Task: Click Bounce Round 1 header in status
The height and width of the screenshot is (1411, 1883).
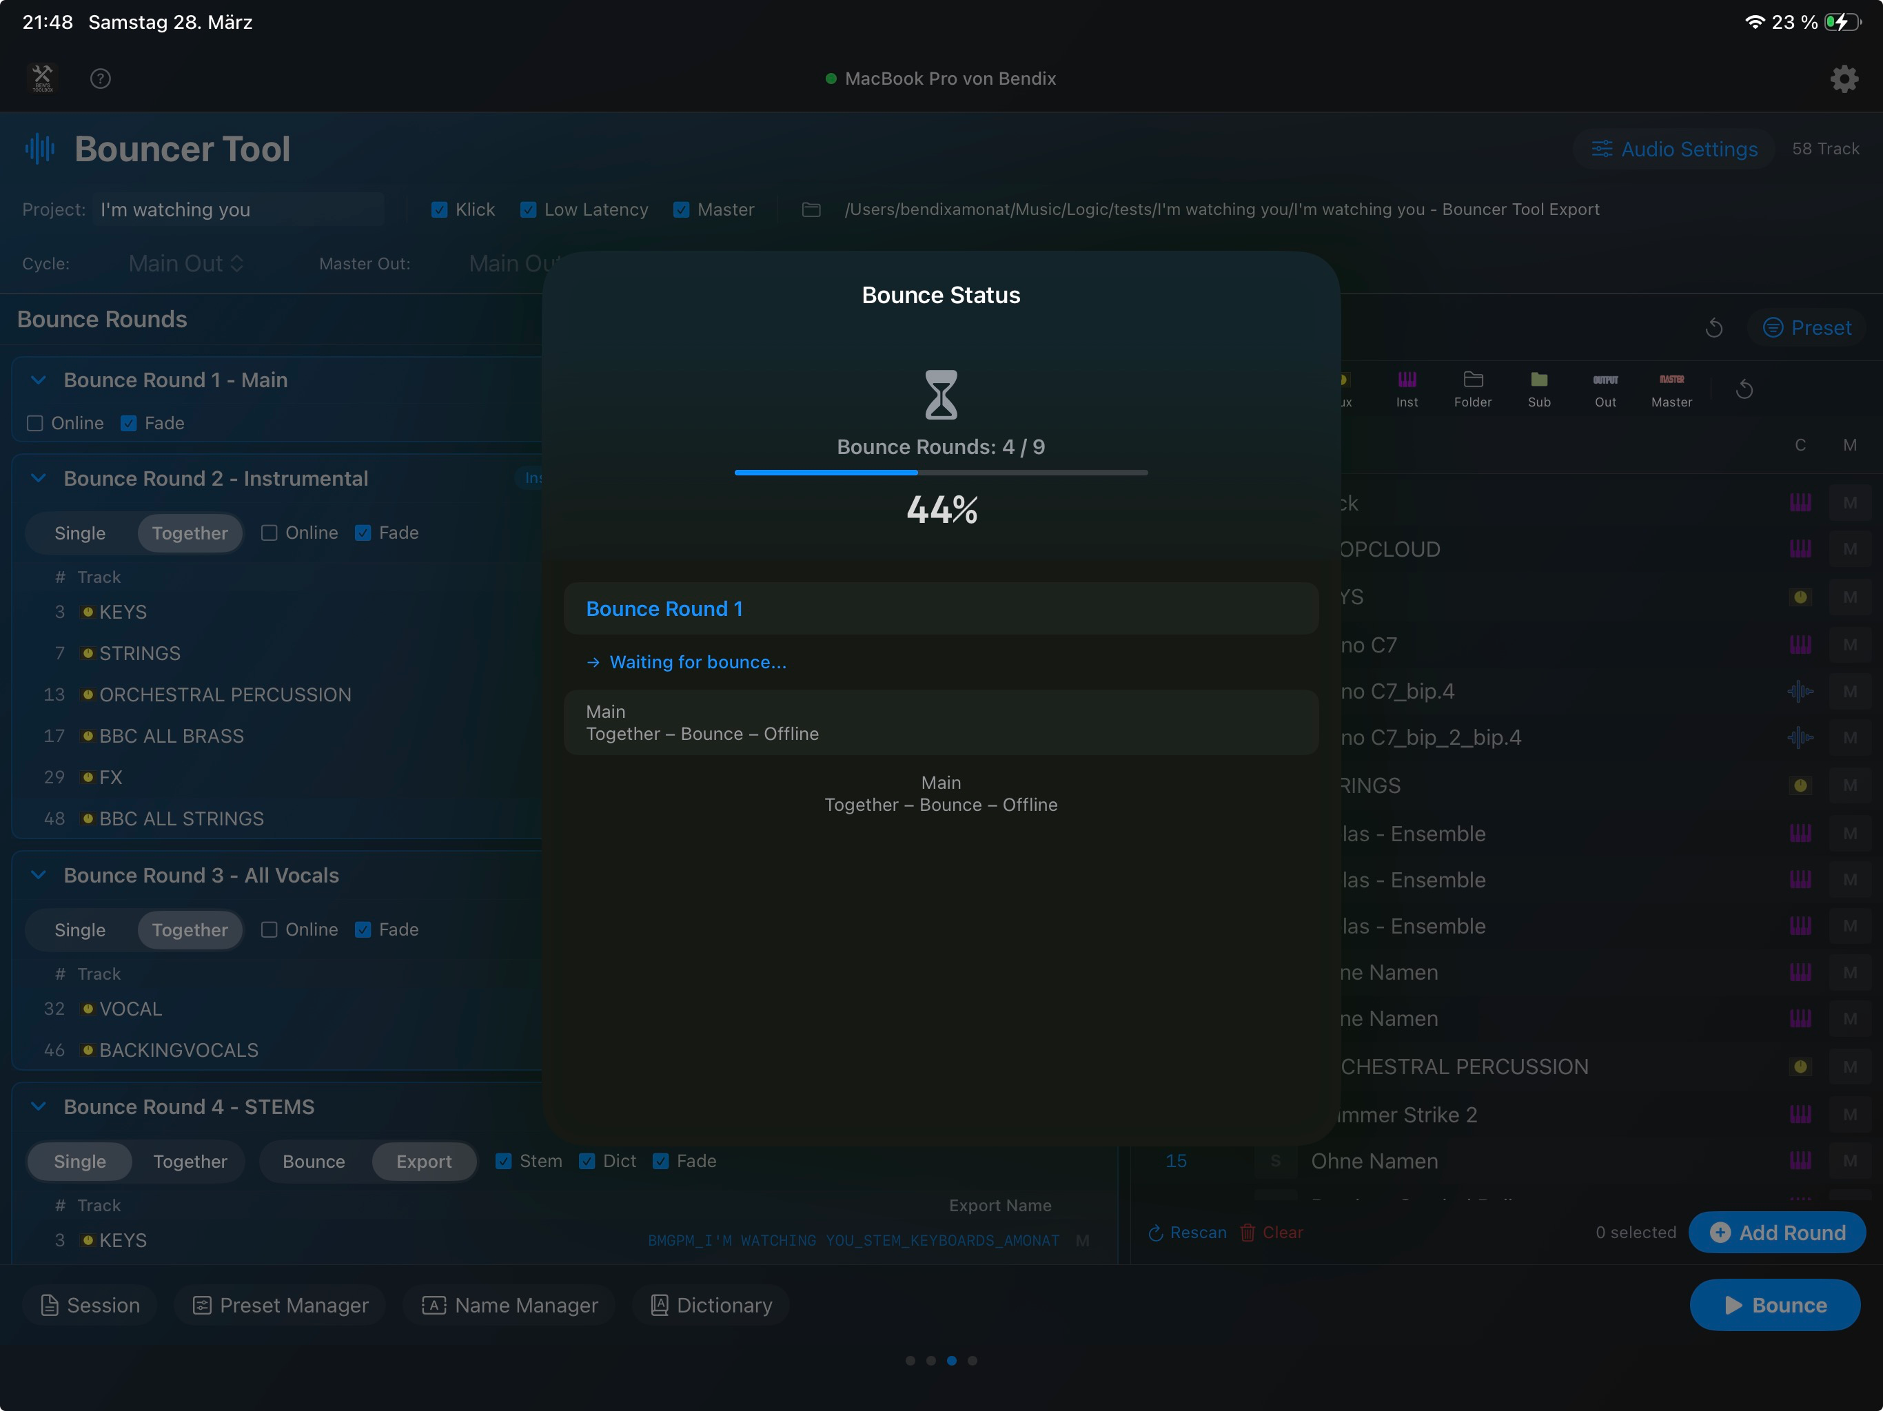Action: 941,608
